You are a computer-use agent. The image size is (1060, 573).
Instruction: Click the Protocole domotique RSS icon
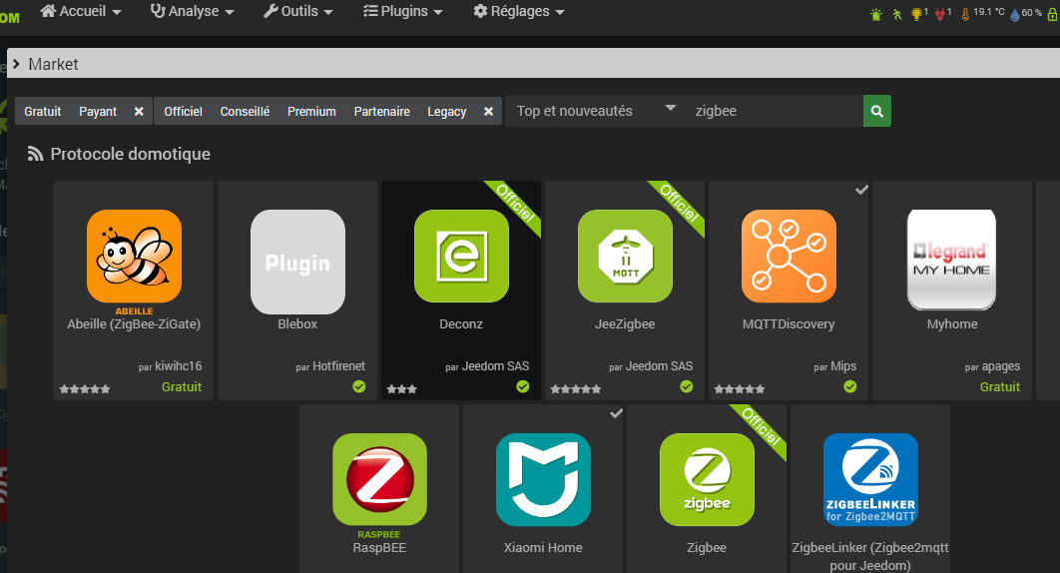click(35, 154)
